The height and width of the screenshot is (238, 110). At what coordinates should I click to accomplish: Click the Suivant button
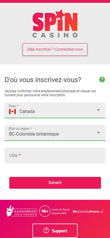(x=55, y=183)
